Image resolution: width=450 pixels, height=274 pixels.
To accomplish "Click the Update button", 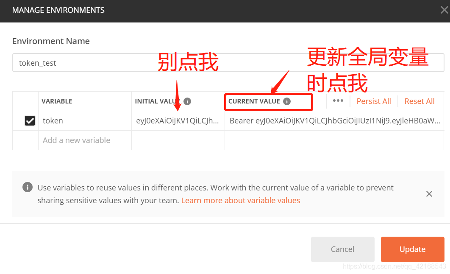I will coord(412,249).
